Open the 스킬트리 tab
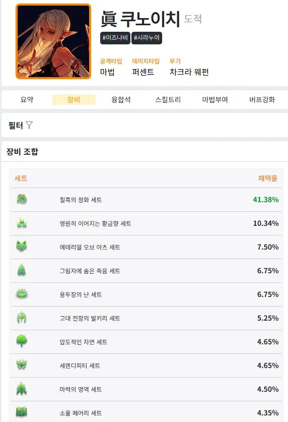288x422 pixels. click(168, 100)
